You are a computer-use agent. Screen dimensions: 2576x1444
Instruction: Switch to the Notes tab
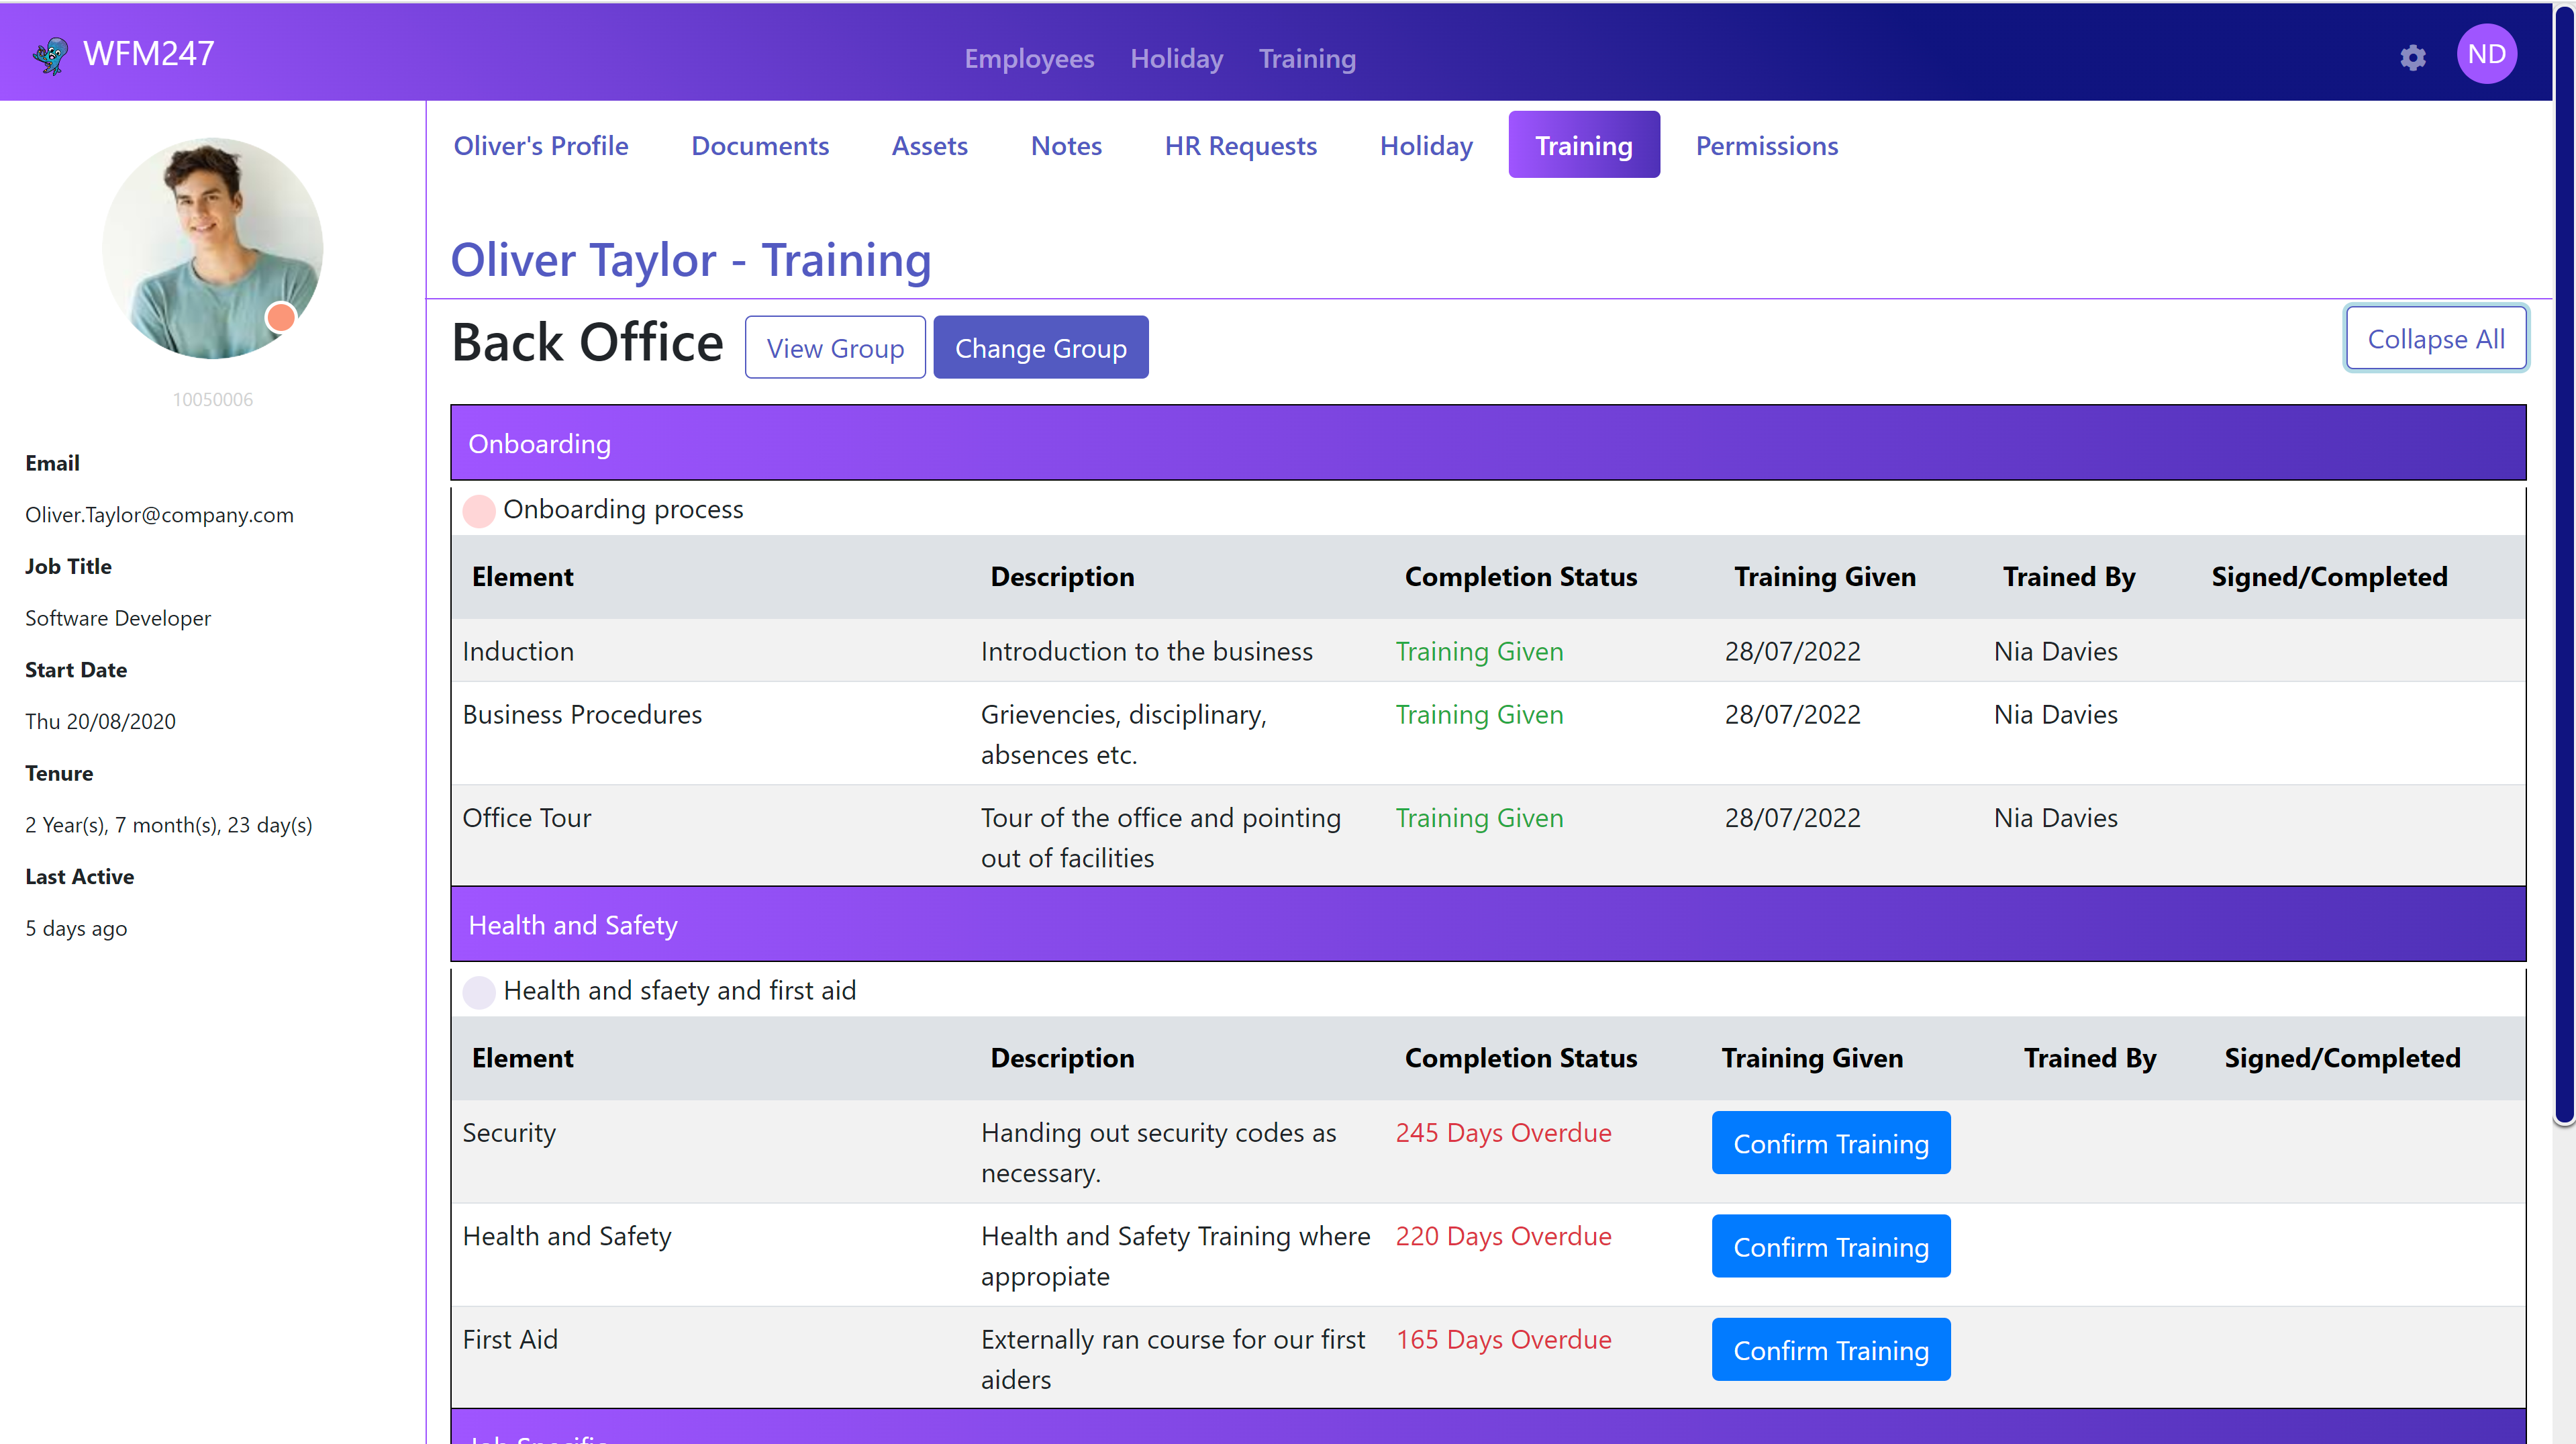pos(1066,145)
